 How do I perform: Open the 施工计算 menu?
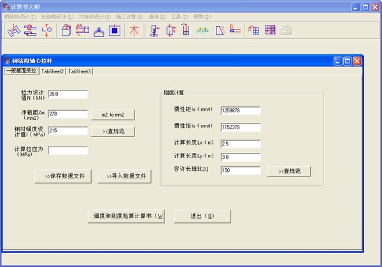(x=130, y=17)
